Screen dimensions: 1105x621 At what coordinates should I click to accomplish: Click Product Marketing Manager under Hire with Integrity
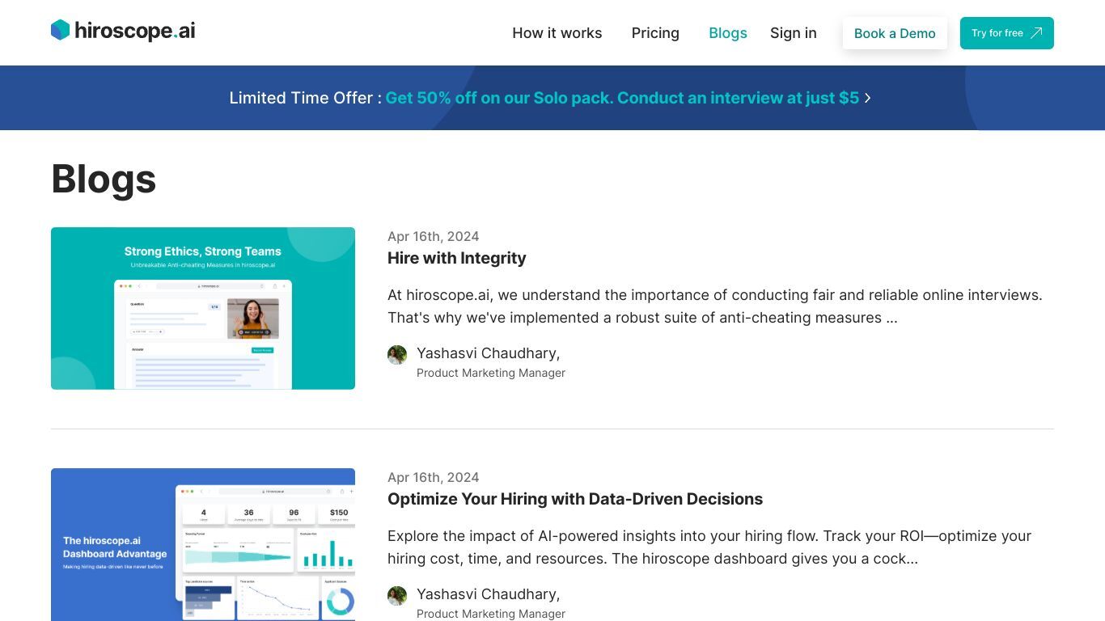pyautogui.click(x=491, y=373)
